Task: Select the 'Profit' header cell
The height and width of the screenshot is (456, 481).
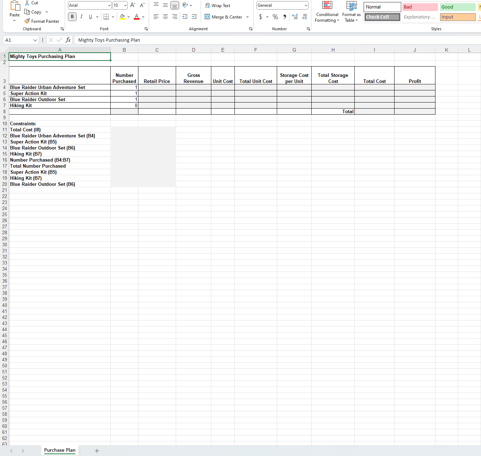Action: (415, 75)
